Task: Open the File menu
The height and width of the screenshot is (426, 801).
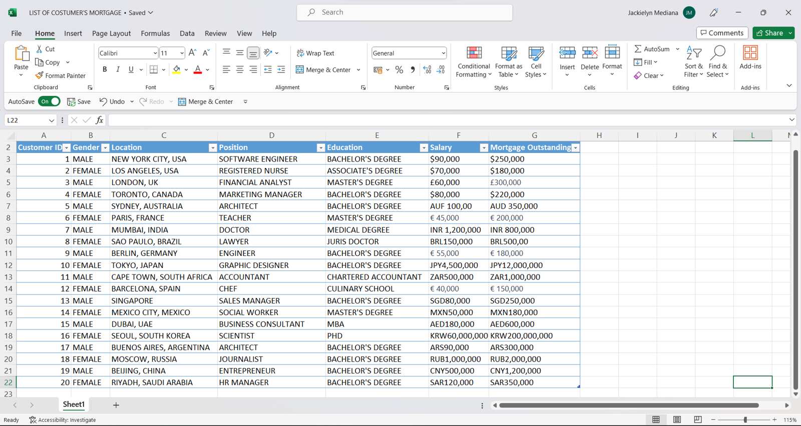Action: click(17, 33)
